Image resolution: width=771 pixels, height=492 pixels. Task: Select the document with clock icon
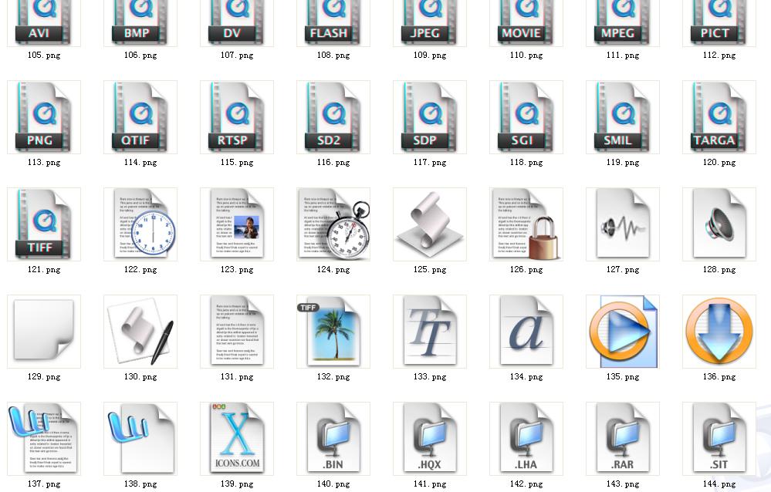coord(140,224)
